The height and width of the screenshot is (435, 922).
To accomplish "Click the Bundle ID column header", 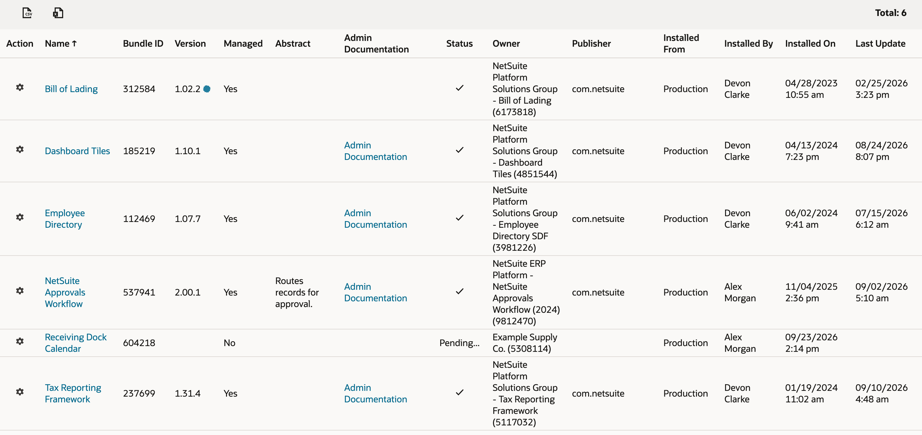I will click(143, 43).
